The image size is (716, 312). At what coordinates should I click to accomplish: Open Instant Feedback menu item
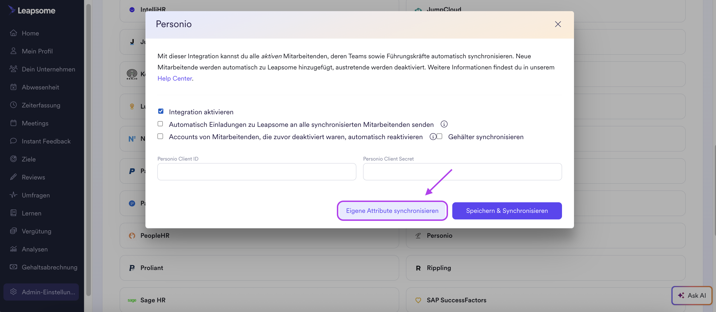pos(46,141)
